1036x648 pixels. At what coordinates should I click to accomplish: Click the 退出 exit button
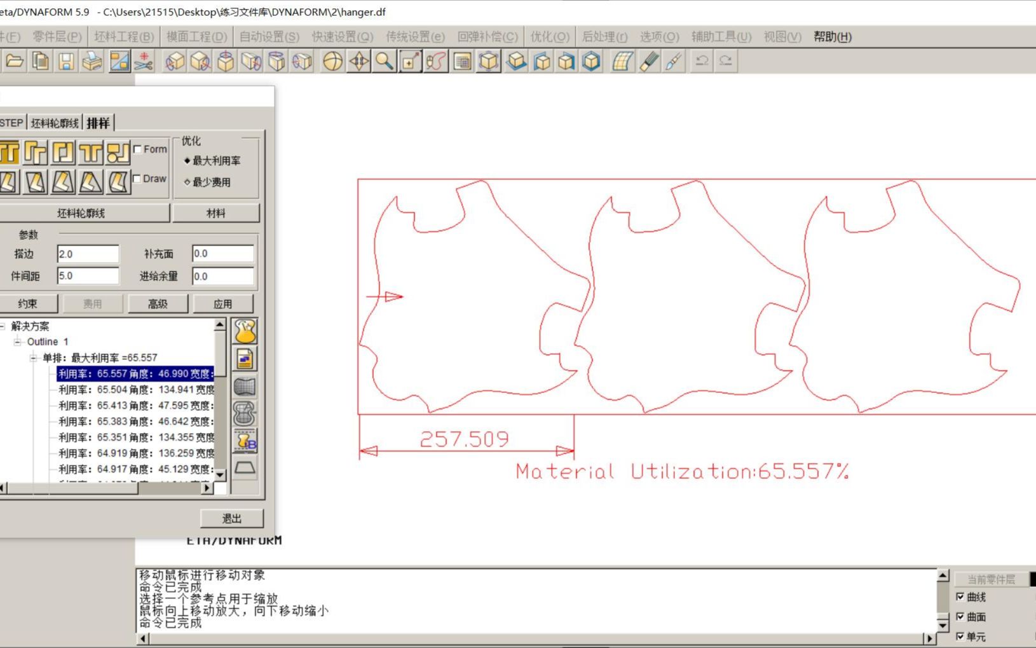click(231, 518)
